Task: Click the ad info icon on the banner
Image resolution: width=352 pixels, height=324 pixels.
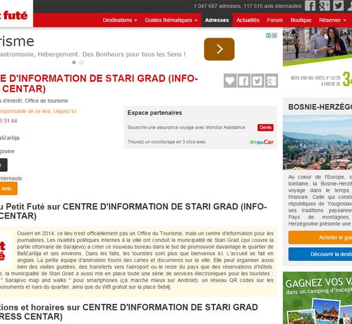Action: pos(268,35)
